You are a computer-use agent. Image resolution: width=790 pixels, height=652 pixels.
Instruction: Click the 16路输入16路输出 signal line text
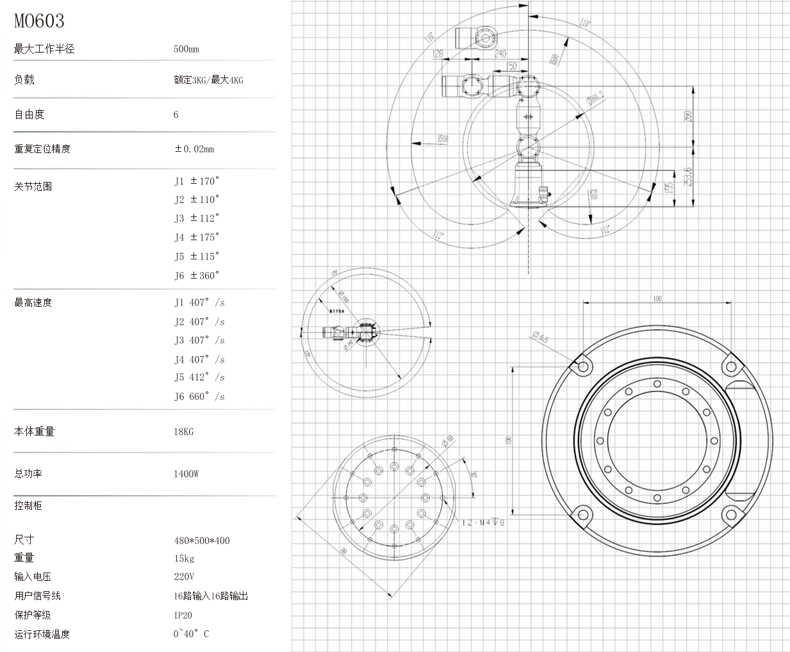coord(211,596)
